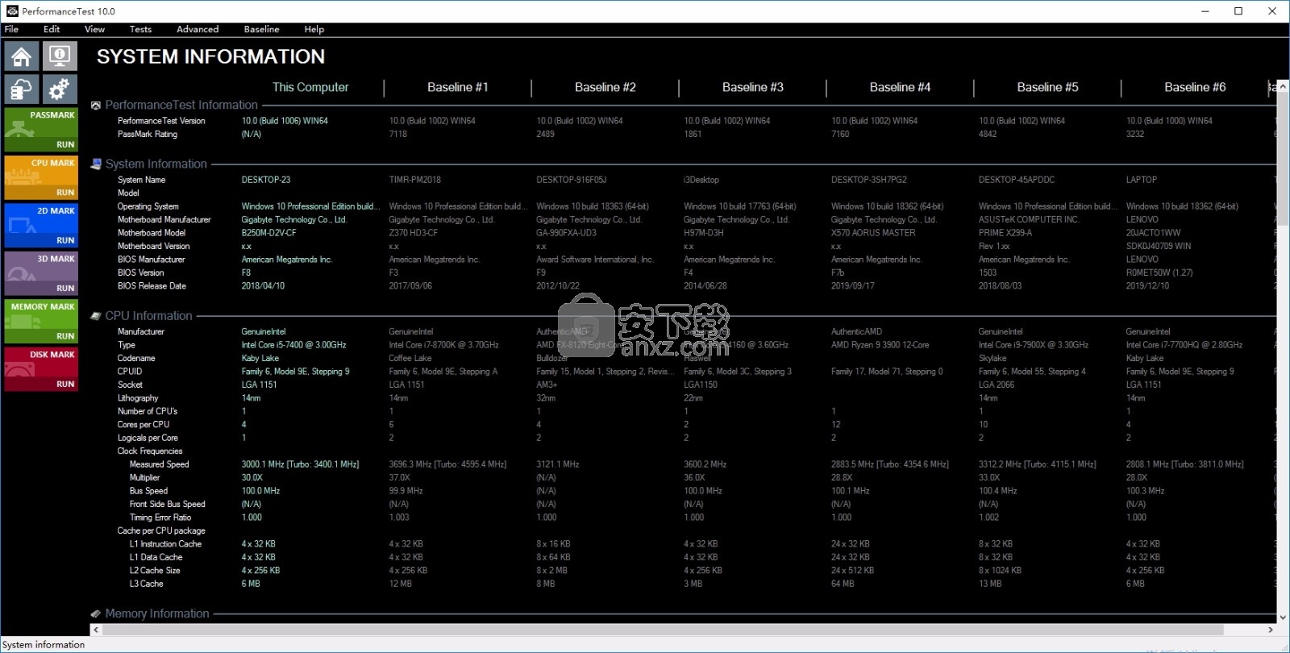
Task: Click the horizontal scrollbar left arrow
Action: 97,630
